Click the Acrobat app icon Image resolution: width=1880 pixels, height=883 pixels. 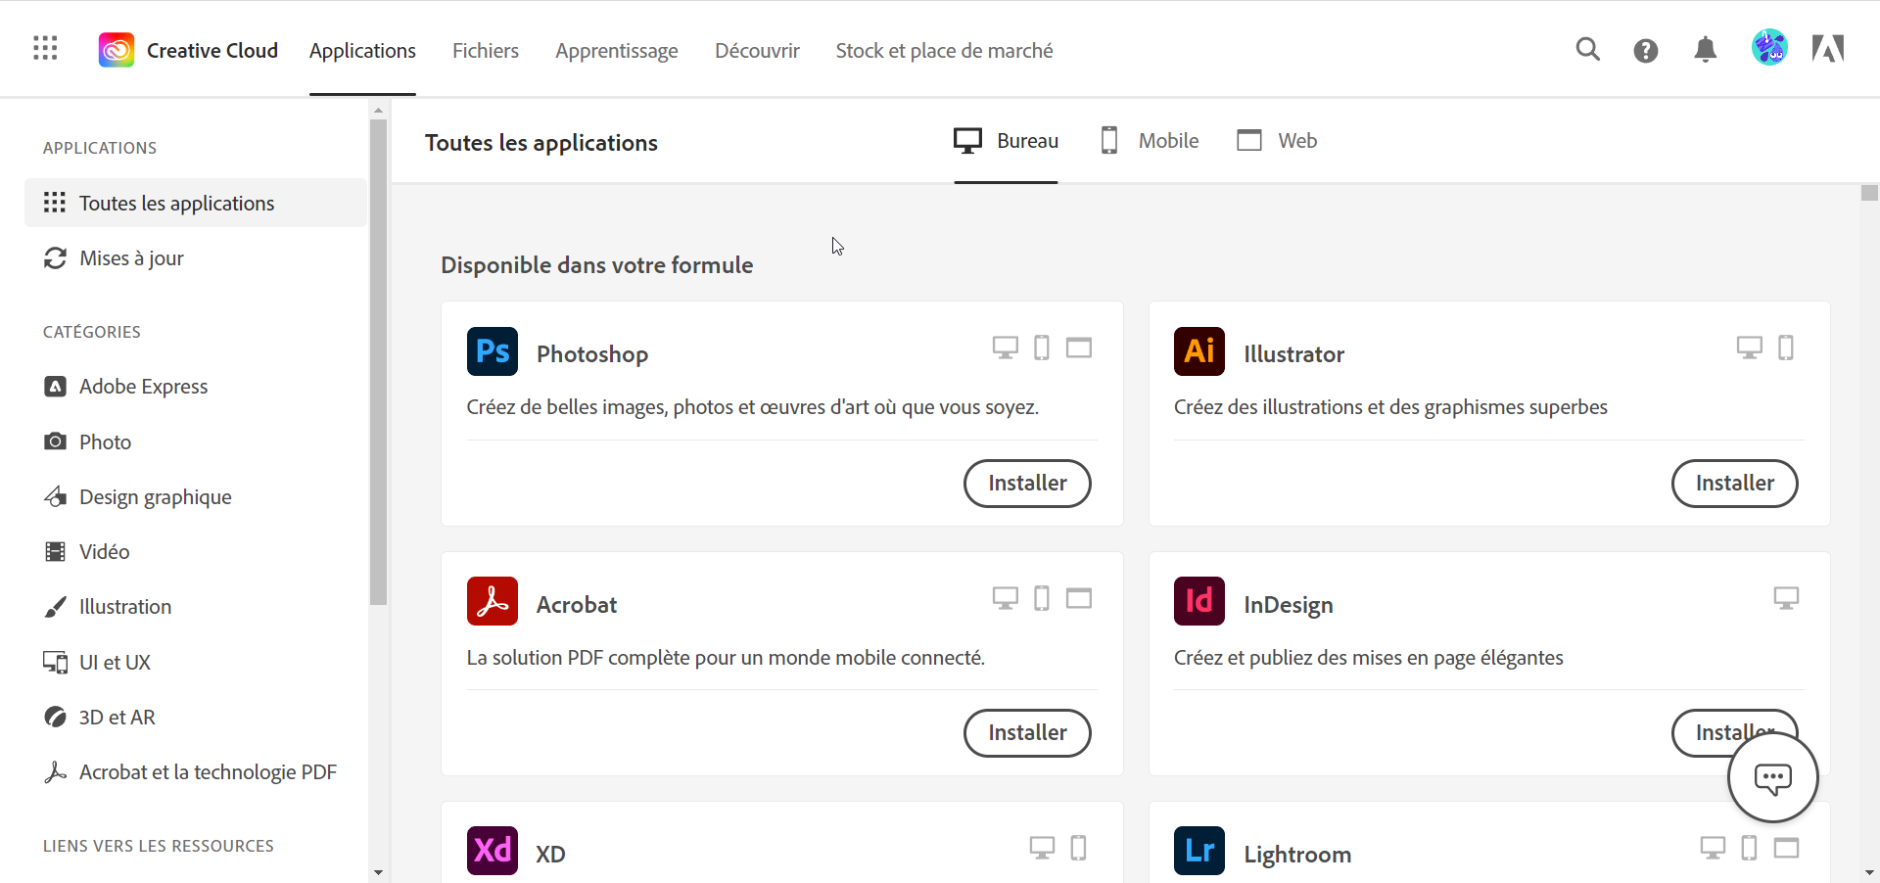coord(493,601)
